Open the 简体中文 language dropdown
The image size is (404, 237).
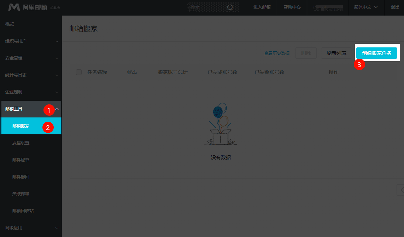tap(366, 6)
